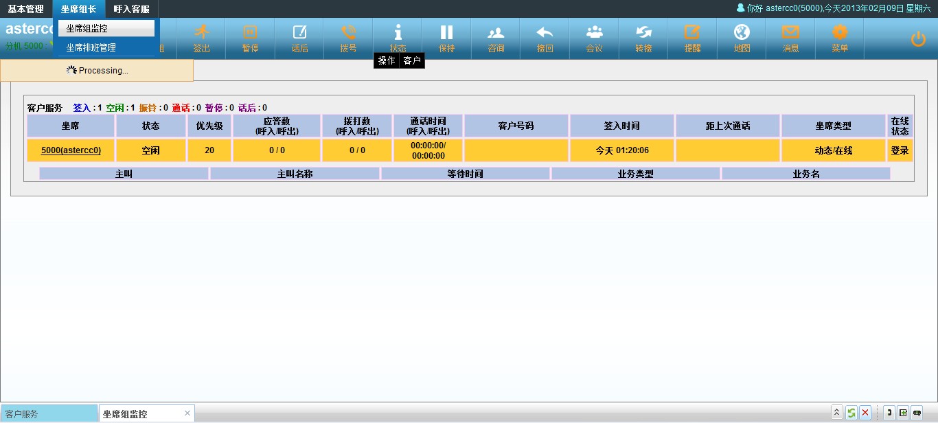
Task: Expand the double-chevron up arrow in bottom bar
Action: coord(836,413)
